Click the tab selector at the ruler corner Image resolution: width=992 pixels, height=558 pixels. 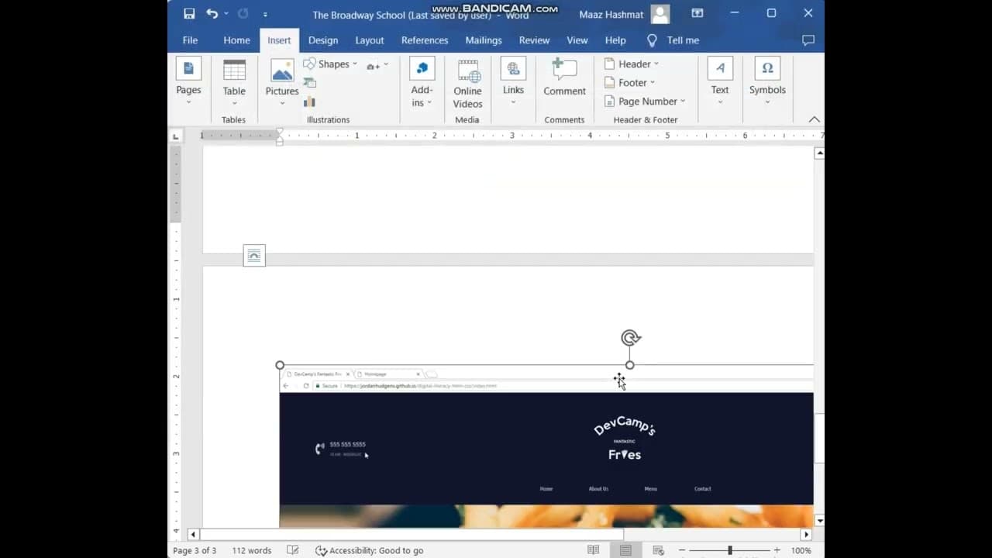(176, 136)
